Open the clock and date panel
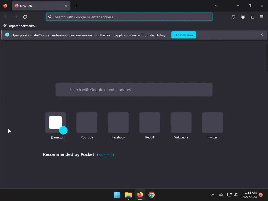268x201 pixels. (249, 195)
